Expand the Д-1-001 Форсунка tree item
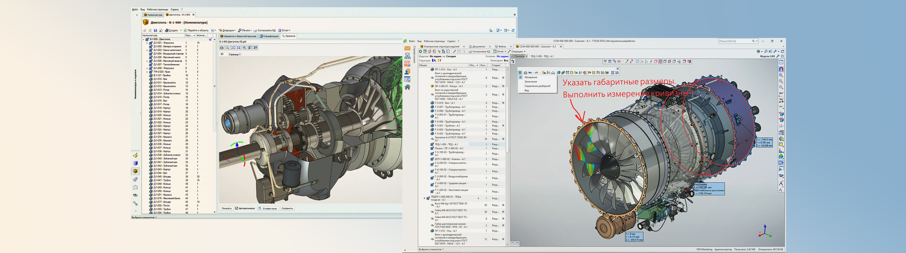The width and height of the screenshot is (906, 253). point(147,43)
